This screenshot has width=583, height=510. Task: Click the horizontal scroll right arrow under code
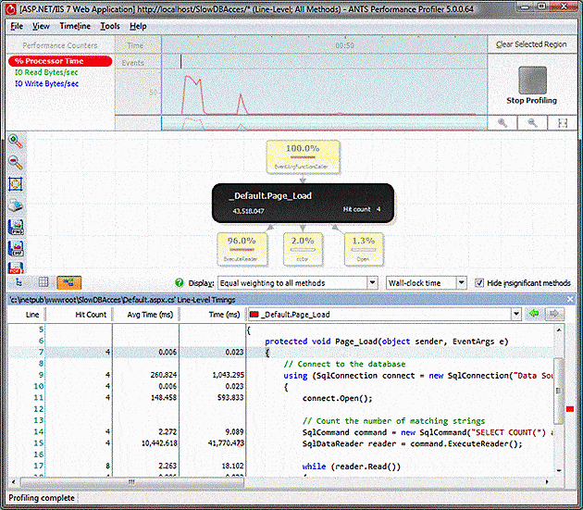click(x=547, y=481)
